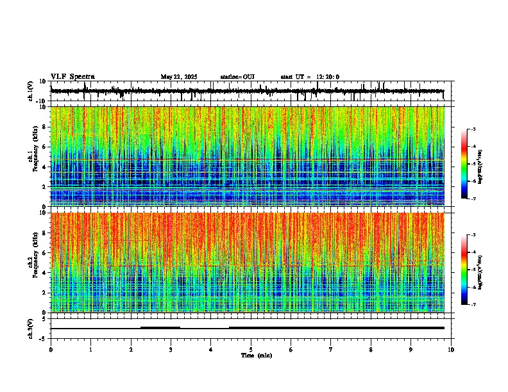
Task: Click "4" on ch.1 frequency axis
Action: [45, 167]
